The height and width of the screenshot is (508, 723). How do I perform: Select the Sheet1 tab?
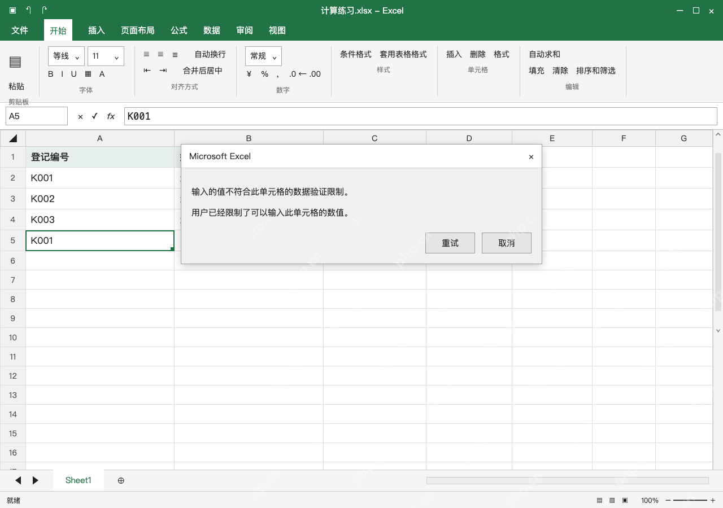tap(79, 480)
